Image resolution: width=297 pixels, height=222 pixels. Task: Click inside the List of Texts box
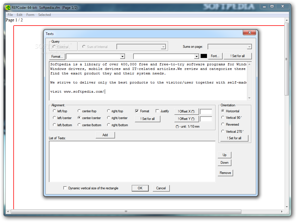tap(132, 161)
